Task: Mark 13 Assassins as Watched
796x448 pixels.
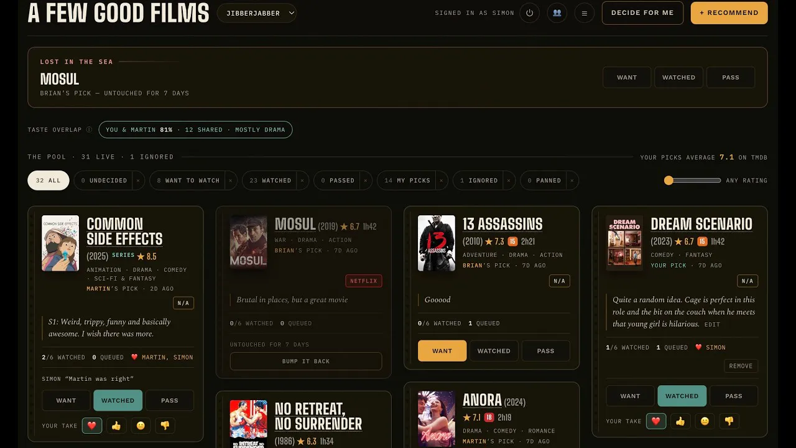Action: pyautogui.click(x=494, y=351)
